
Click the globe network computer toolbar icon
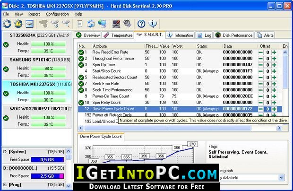click(x=102, y=24)
